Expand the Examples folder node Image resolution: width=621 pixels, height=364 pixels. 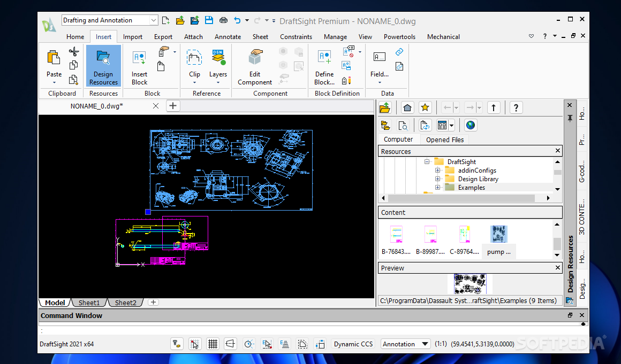pos(437,187)
